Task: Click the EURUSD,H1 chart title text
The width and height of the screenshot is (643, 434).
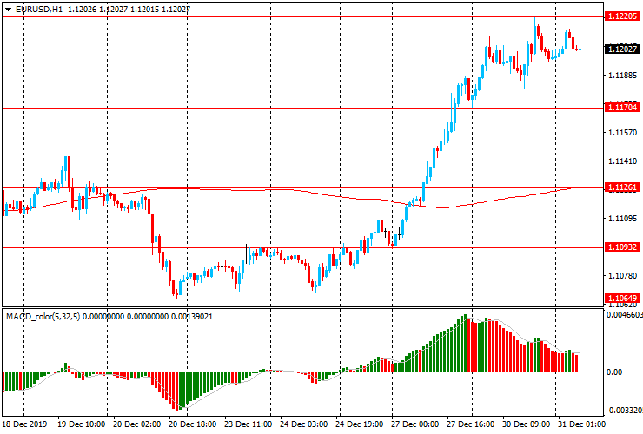Action: tap(39, 9)
